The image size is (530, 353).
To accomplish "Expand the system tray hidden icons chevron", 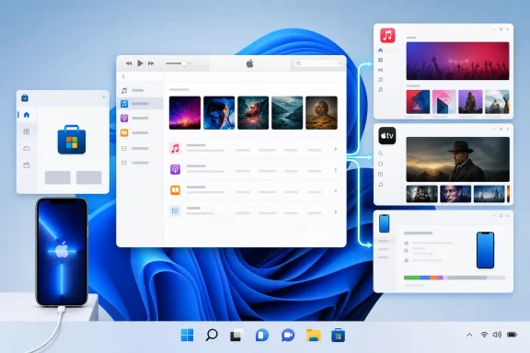I will [469, 335].
